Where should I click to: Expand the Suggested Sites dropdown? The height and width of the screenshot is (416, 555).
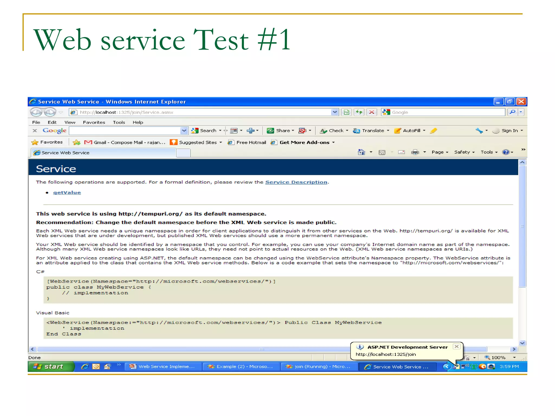[221, 142]
